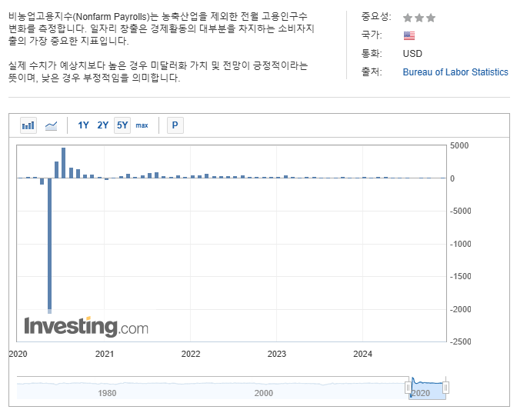Click the 5000 y-axis label
The height and width of the screenshot is (413, 517).
tap(459, 145)
